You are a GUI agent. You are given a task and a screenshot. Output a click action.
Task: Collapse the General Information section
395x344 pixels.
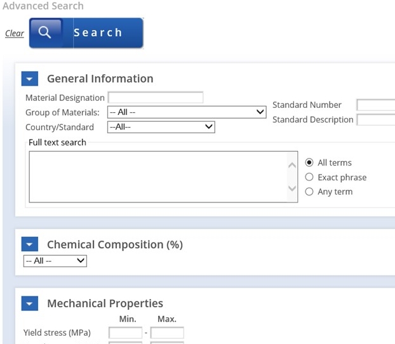30,79
